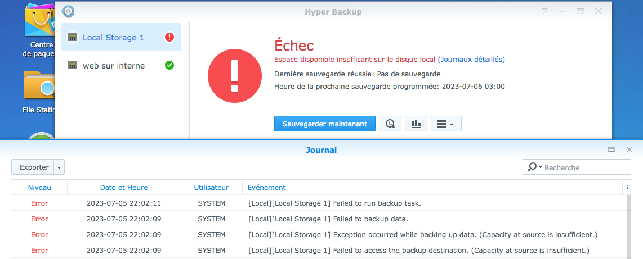Image resolution: width=643 pixels, height=259 pixels.
Task: Expand the hamburger menu dropdown in Hyper Backup
Action: (x=446, y=124)
